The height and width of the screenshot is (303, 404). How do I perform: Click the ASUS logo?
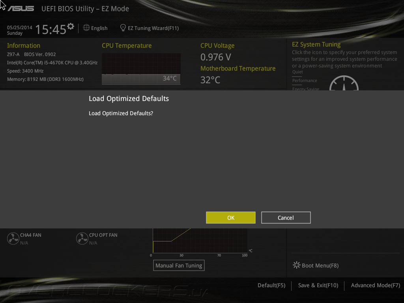tap(21, 9)
